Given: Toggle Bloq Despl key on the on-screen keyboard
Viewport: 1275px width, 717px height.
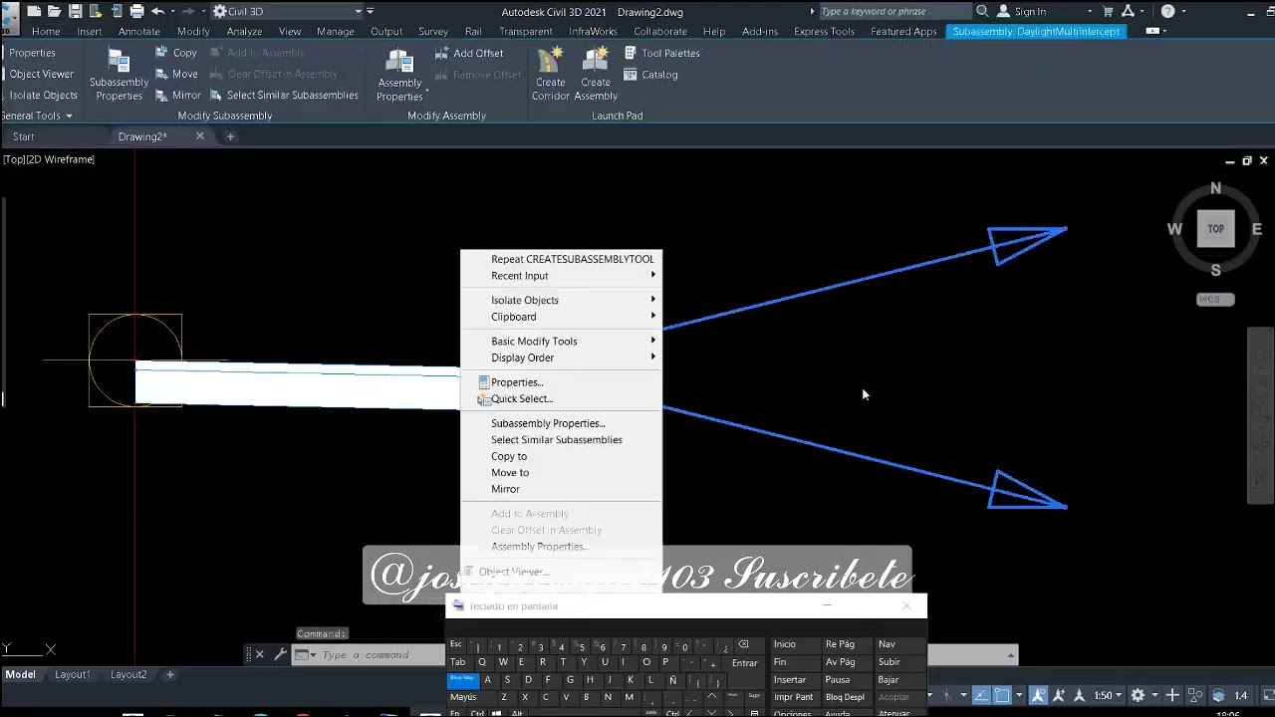Looking at the screenshot, I should pos(845,697).
